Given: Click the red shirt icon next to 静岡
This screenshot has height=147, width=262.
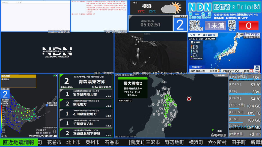Looking at the screenshot, I should (x=251, y=71).
